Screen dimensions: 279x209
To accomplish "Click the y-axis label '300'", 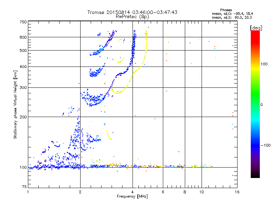I will point(23,87).
